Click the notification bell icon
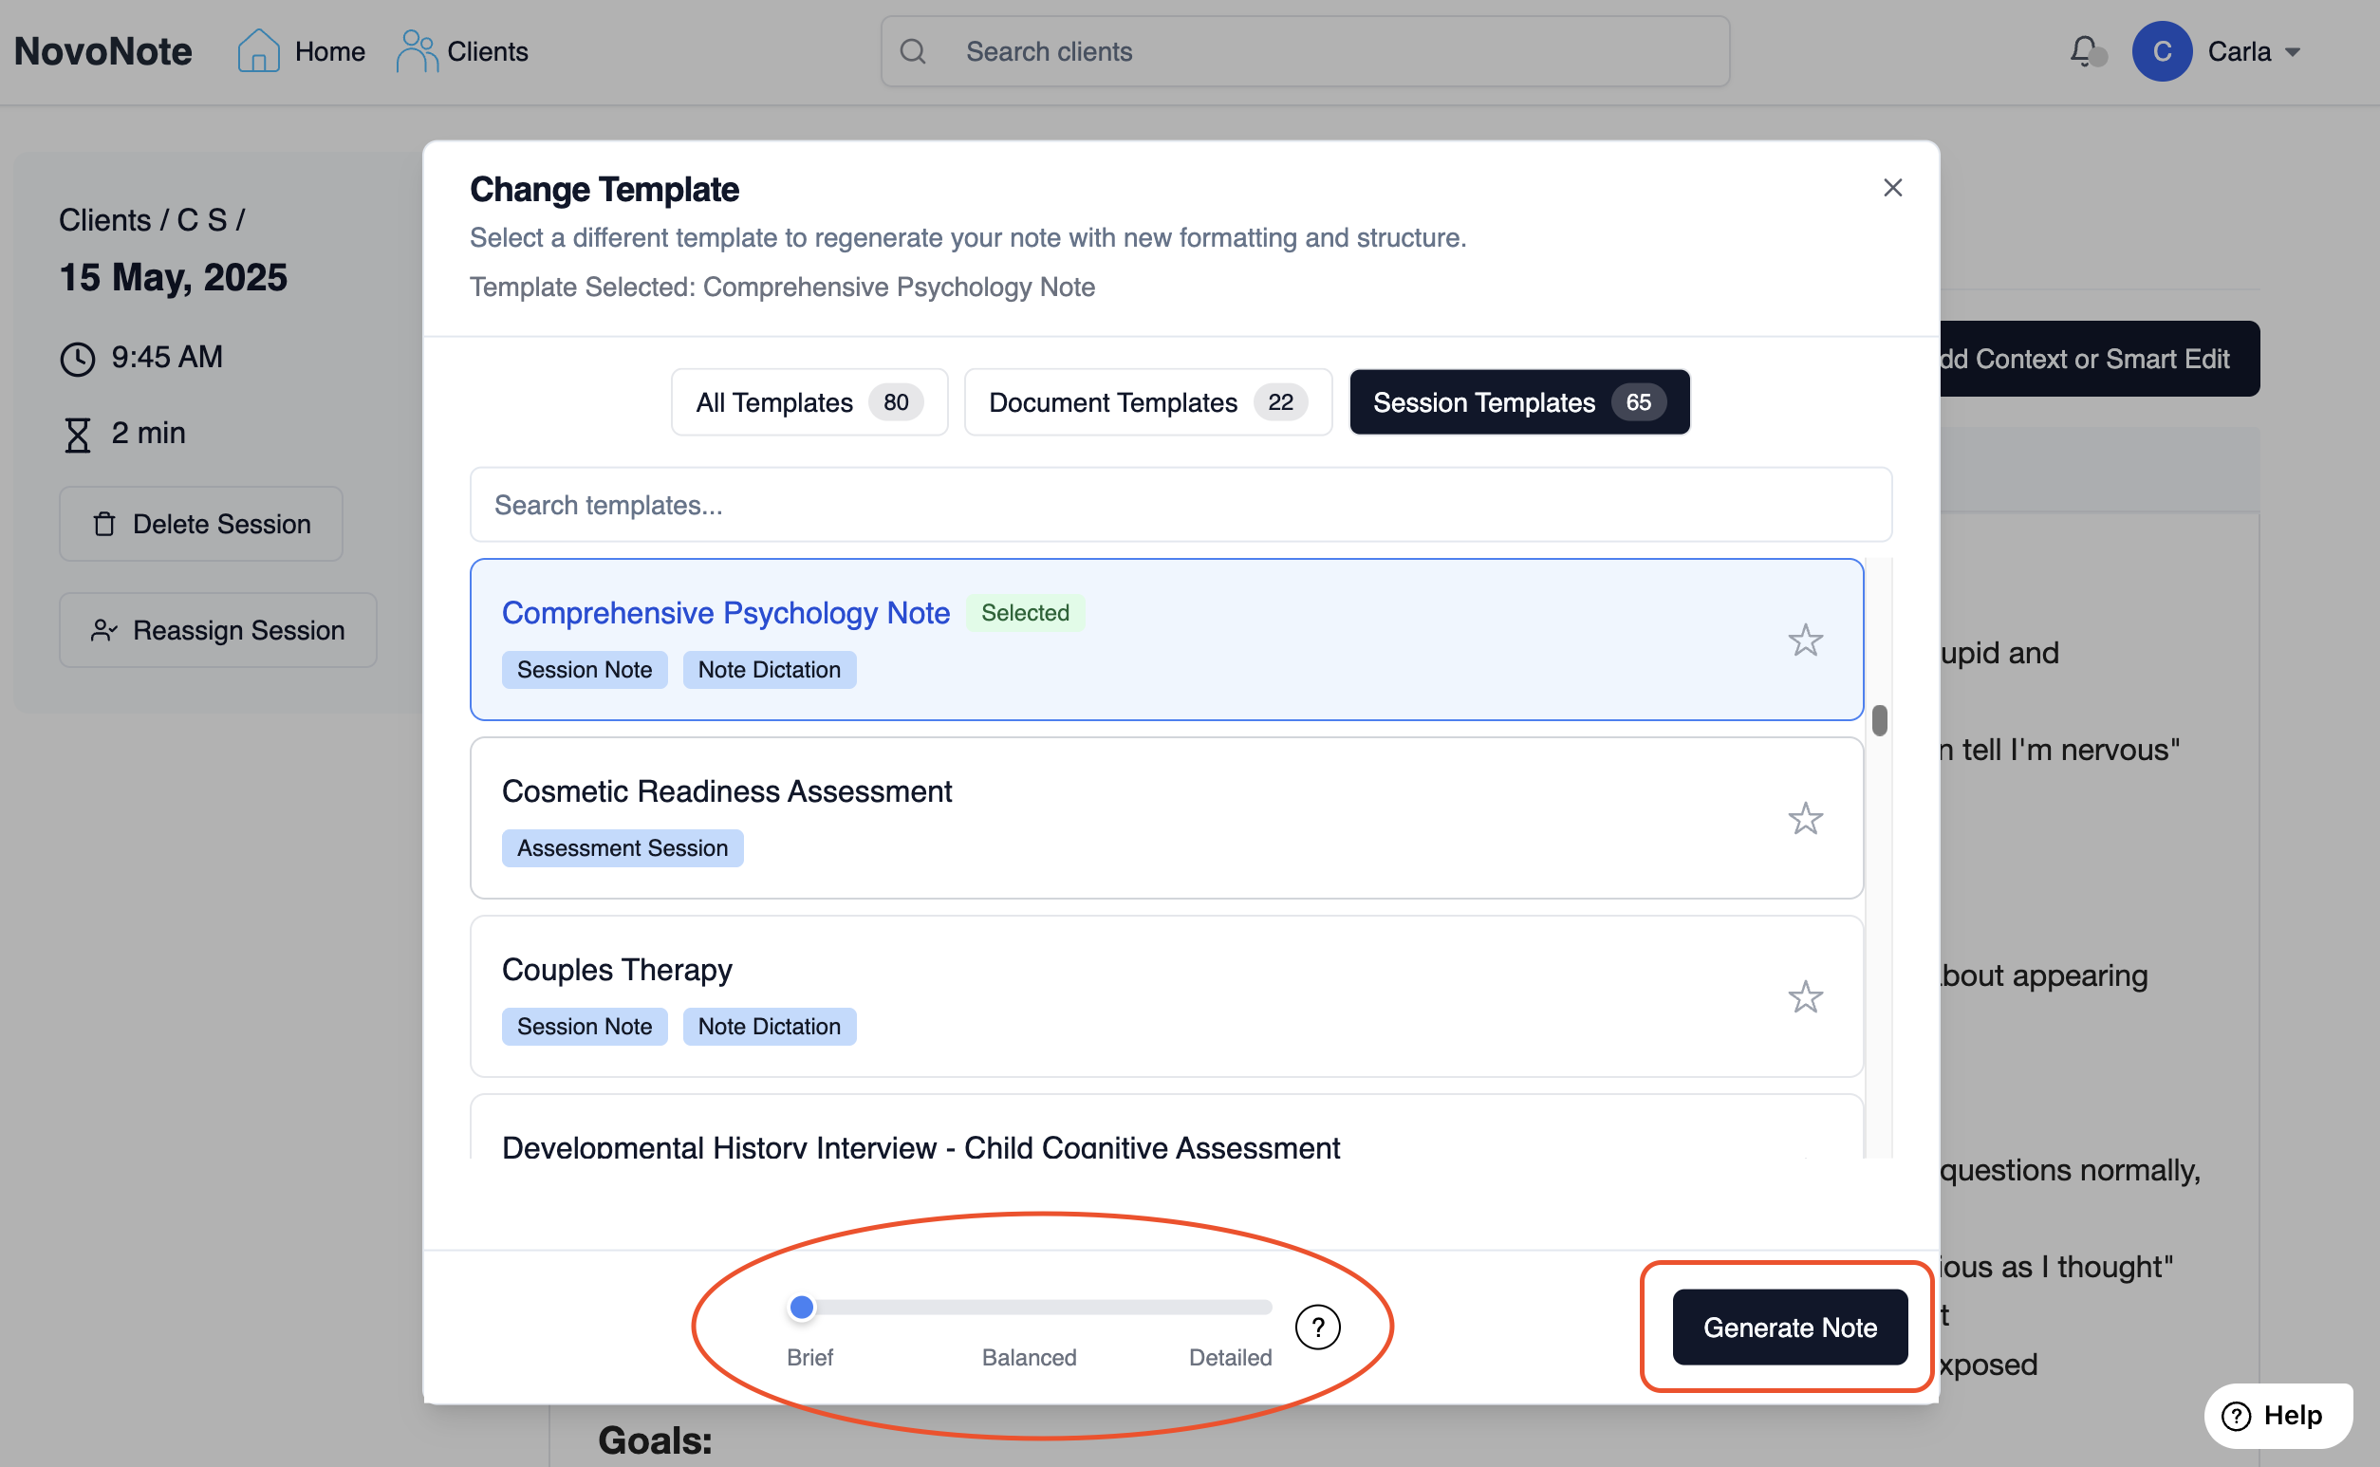Screen dimensions: 2380x1467 (x=2083, y=50)
